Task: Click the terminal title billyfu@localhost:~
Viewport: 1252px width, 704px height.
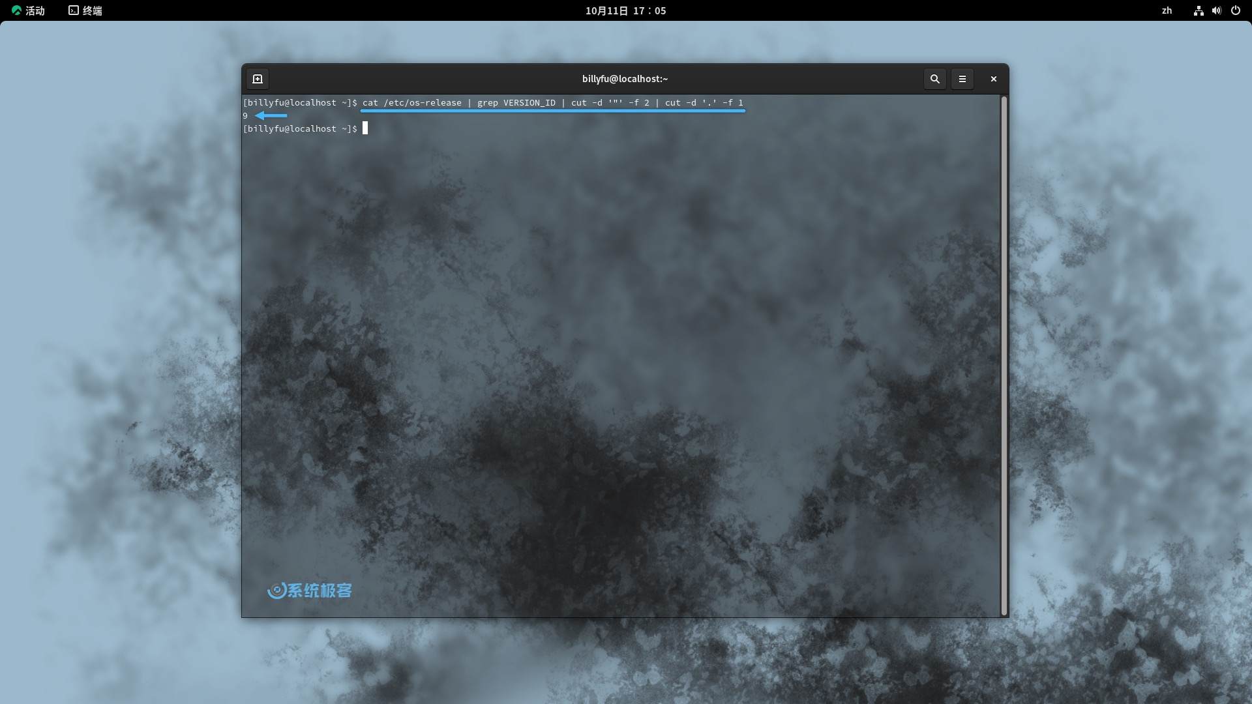Action: click(x=625, y=79)
